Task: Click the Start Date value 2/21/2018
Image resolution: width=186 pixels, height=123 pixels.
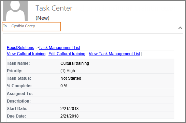Action: pyautogui.click(x=69, y=109)
